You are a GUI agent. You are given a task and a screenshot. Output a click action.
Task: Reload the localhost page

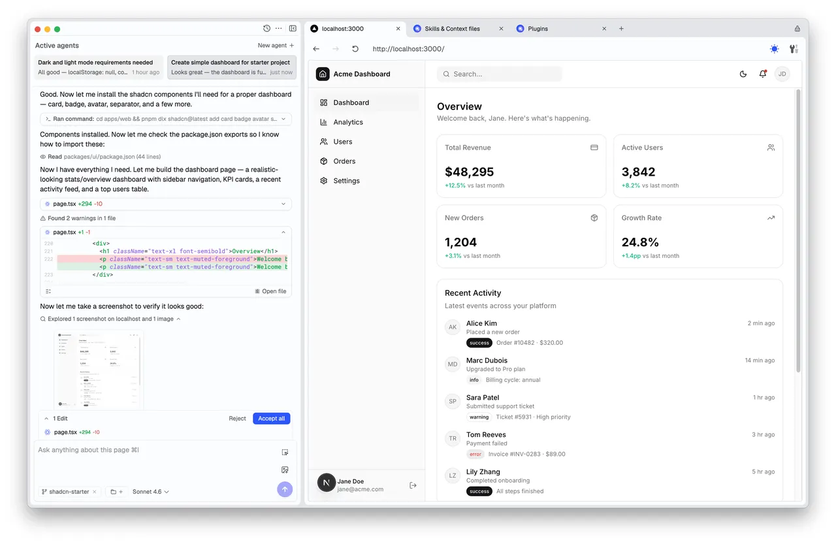coord(355,49)
